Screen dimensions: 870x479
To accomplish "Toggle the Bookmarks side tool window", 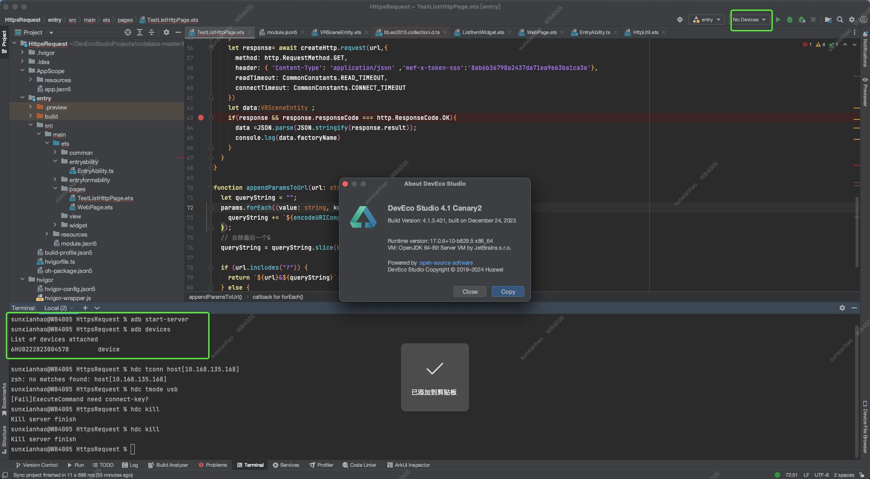I will pyautogui.click(x=4, y=400).
